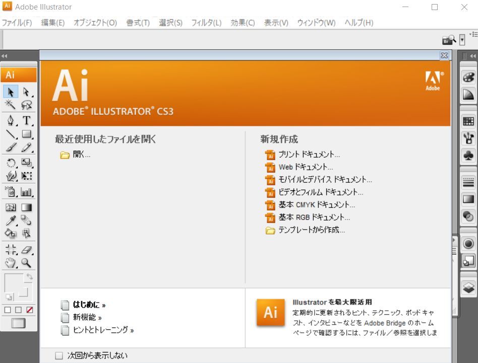
Task: Choose the Eyedropper tool
Action: (x=11, y=221)
